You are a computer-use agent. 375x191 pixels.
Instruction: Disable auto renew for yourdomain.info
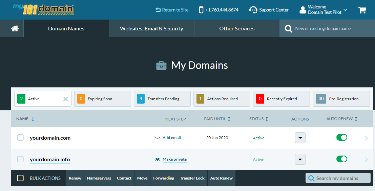tap(341, 159)
